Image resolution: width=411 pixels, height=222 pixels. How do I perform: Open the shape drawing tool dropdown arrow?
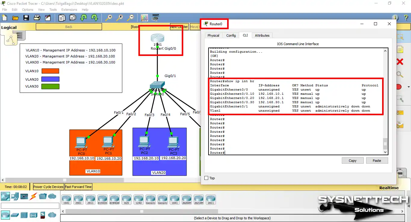tap(409, 86)
